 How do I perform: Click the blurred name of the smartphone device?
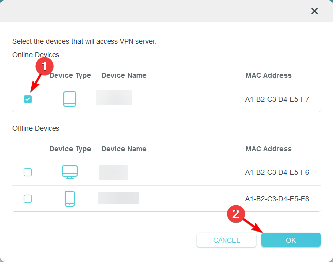pos(118,198)
